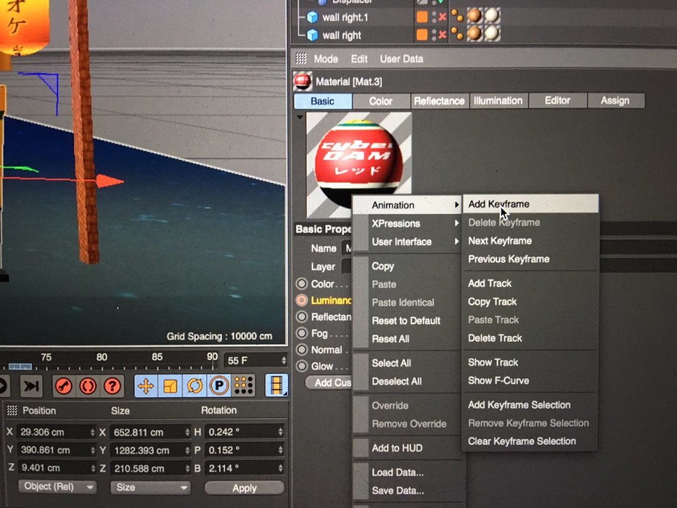Switch to the Assign tab

615,101
